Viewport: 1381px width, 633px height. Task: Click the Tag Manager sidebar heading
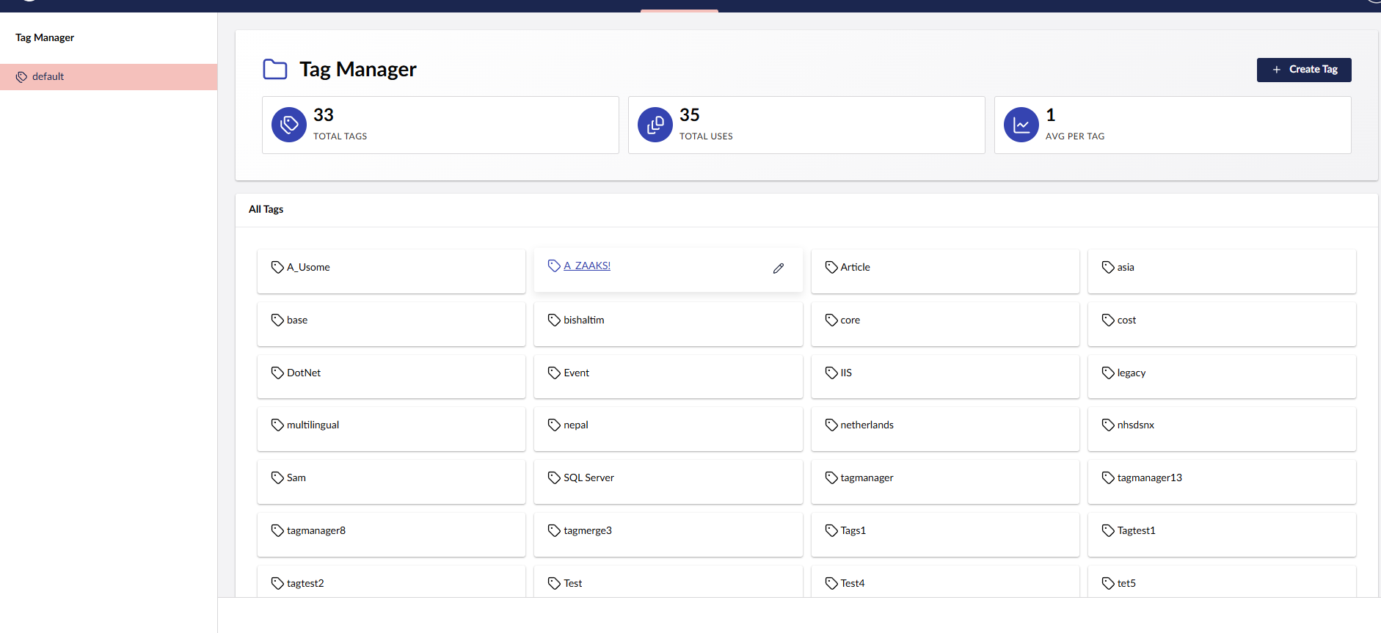pyautogui.click(x=45, y=37)
